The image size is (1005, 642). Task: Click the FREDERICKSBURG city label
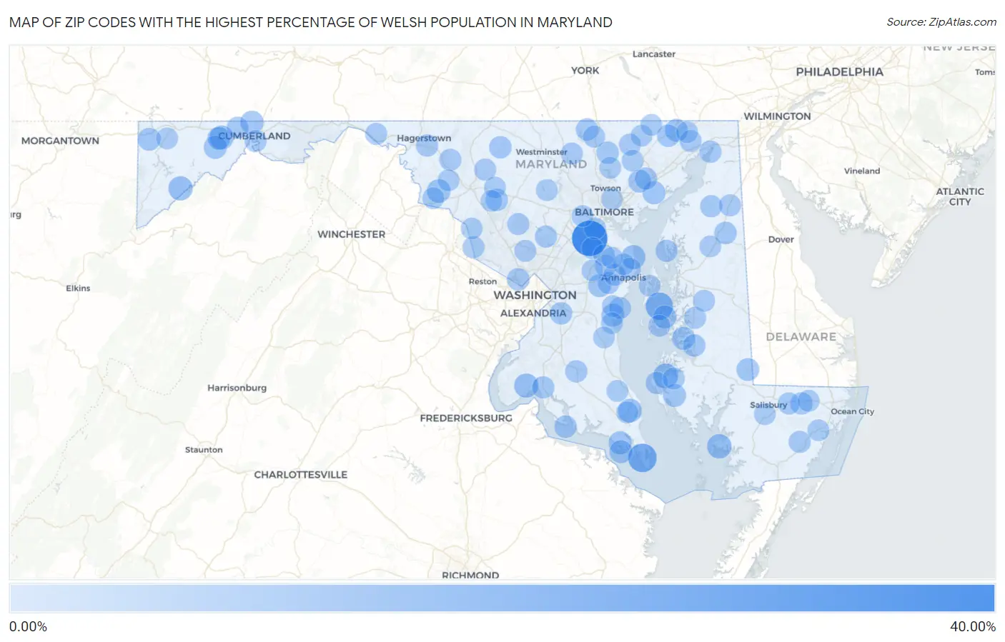point(466,418)
